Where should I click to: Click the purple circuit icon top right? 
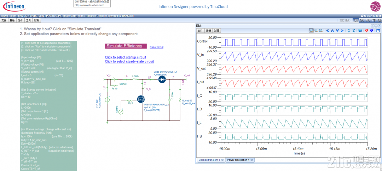point(375,6)
